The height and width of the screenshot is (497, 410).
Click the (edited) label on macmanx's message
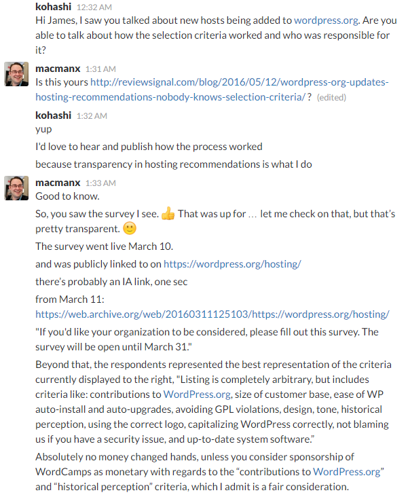(x=331, y=97)
